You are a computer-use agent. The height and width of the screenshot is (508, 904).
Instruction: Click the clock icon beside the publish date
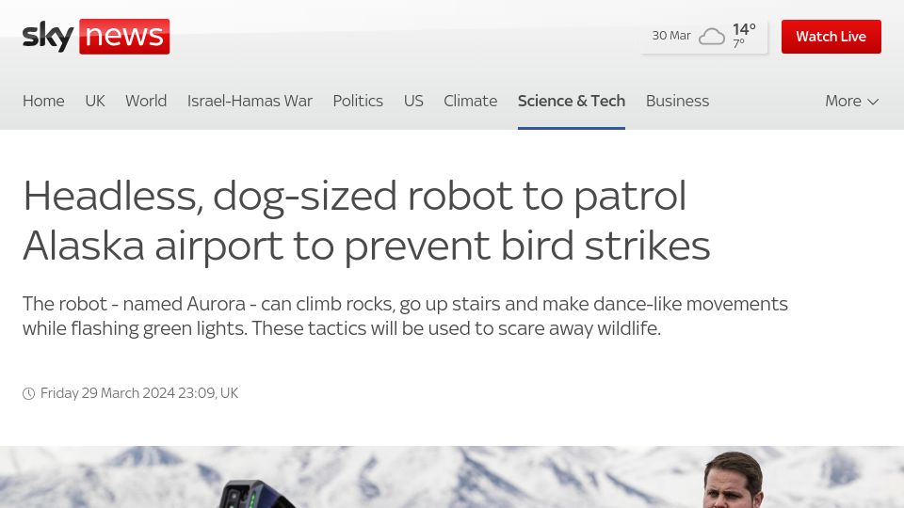pyautogui.click(x=29, y=393)
